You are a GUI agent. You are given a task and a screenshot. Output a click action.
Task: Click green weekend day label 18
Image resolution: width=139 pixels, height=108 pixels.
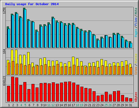click(77, 105)
